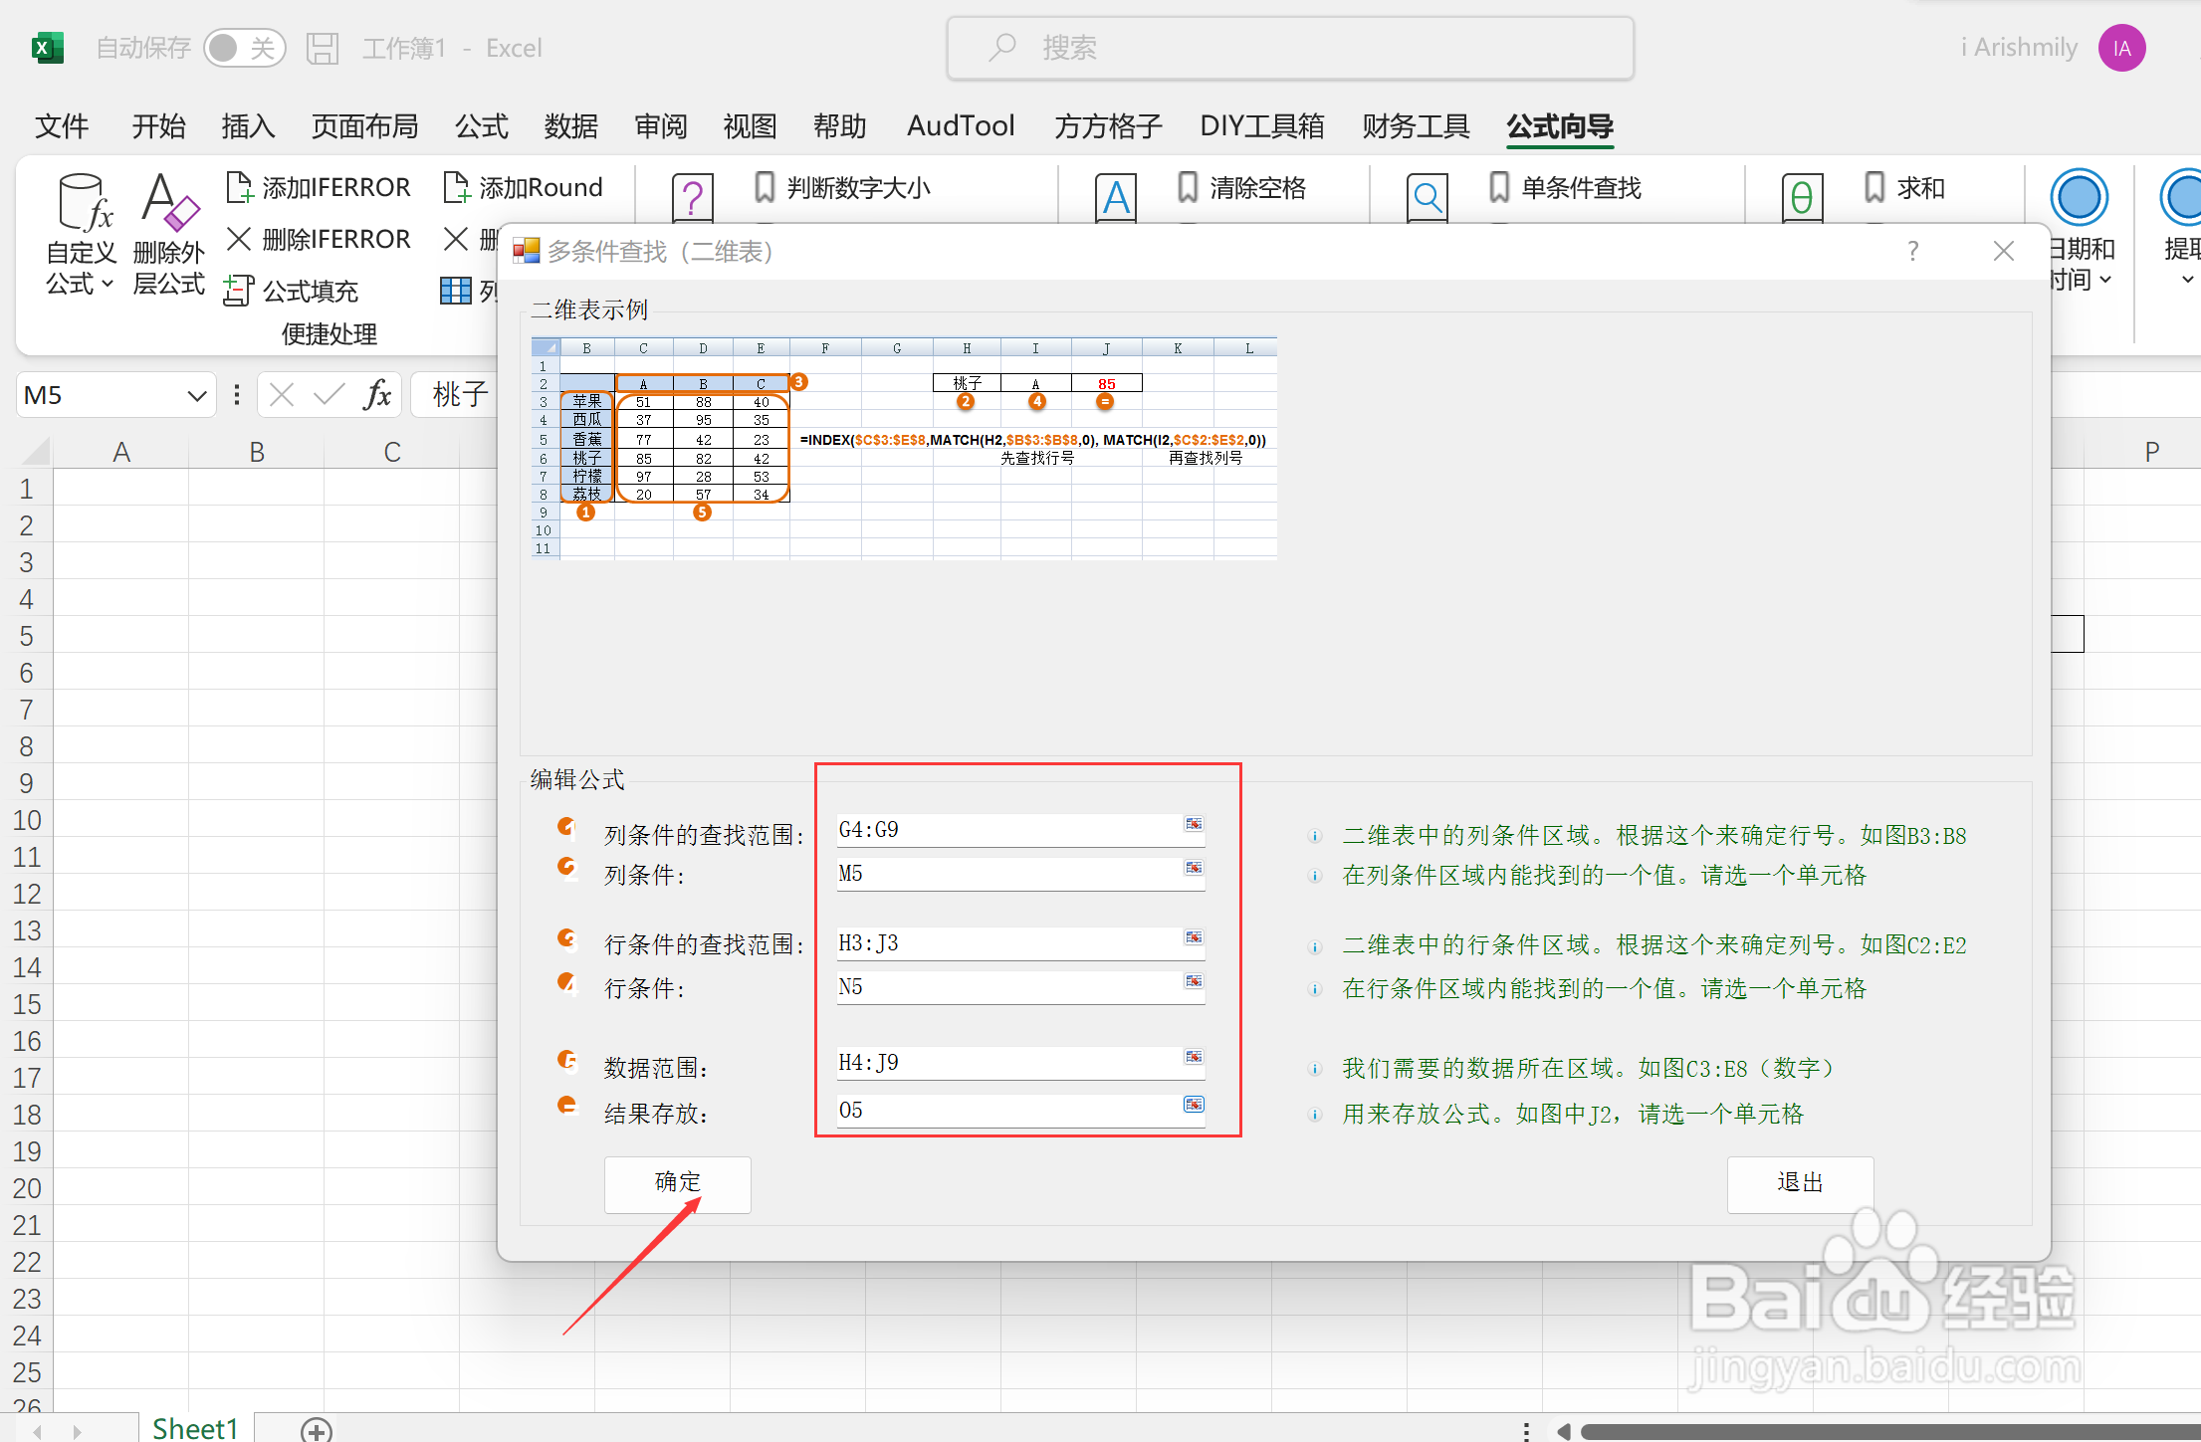2201x1442 pixels.
Task: Click 清除空格 ribbon item
Action: click(x=1241, y=187)
